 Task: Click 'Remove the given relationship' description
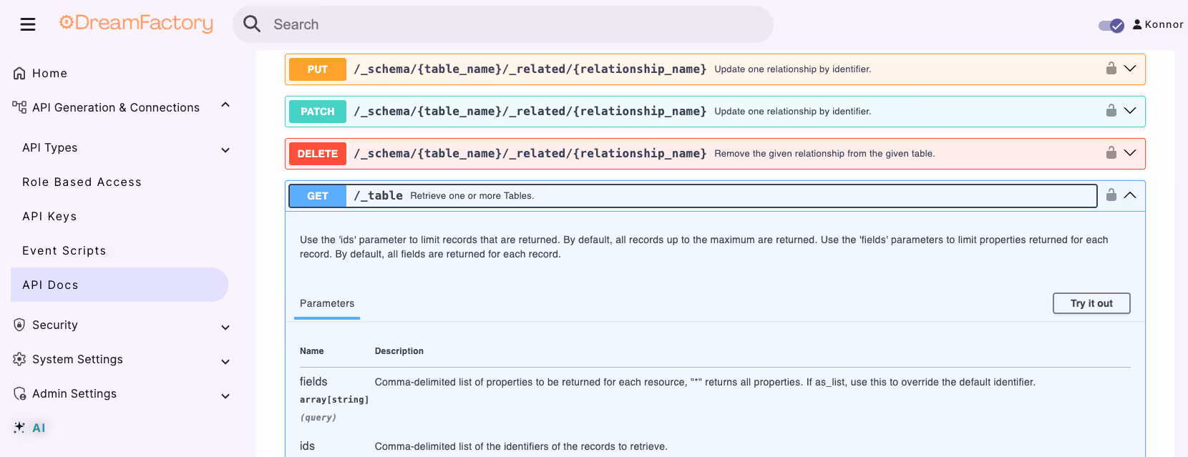tap(824, 154)
